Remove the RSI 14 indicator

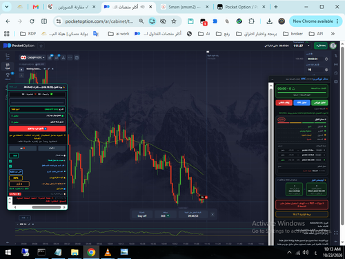coord(33,224)
